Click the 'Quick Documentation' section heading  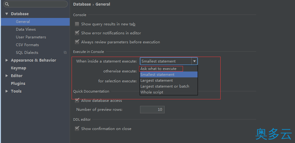(x=91, y=91)
